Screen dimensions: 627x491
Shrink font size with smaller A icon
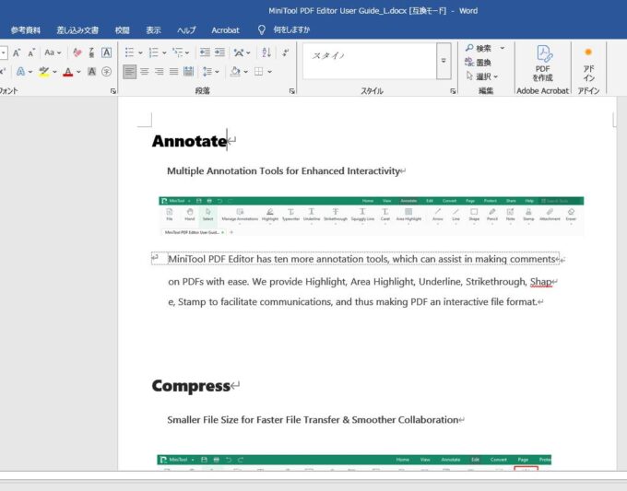click(x=31, y=53)
